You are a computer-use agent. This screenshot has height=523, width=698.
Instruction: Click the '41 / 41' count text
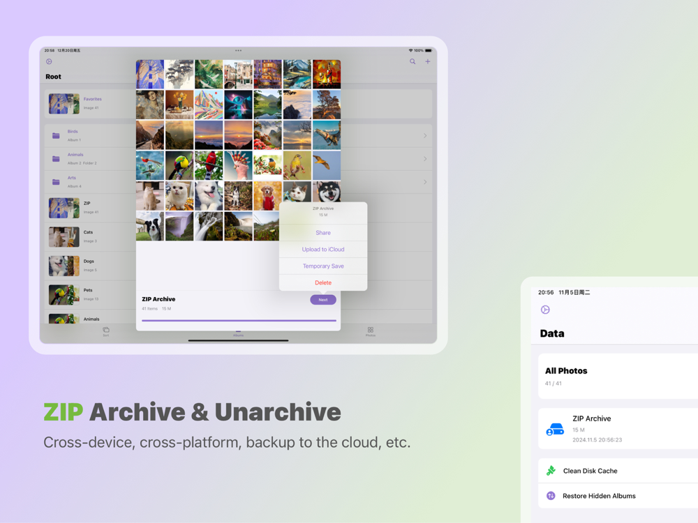554,384
